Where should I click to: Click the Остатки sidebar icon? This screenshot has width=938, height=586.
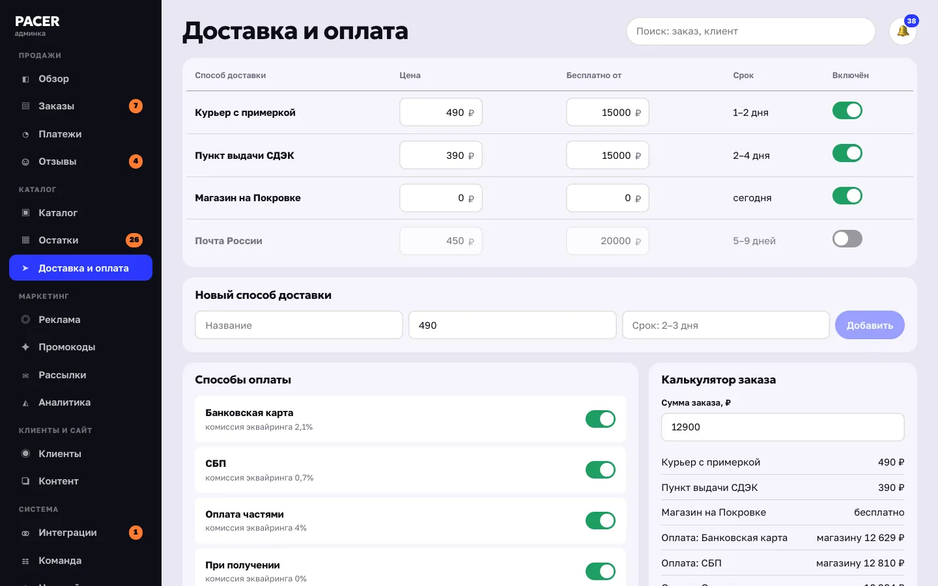coord(25,240)
